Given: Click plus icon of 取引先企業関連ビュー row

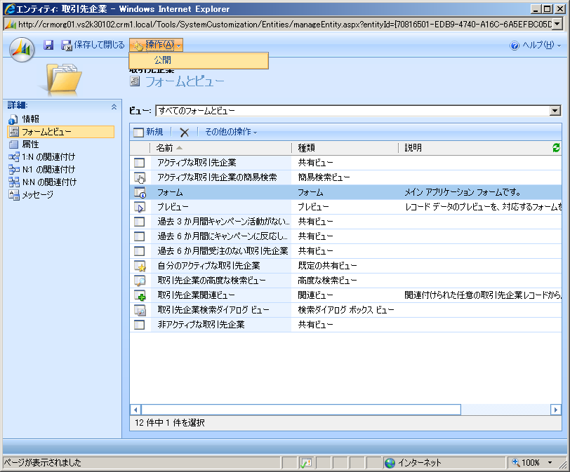Looking at the screenshot, I should 140,295.
